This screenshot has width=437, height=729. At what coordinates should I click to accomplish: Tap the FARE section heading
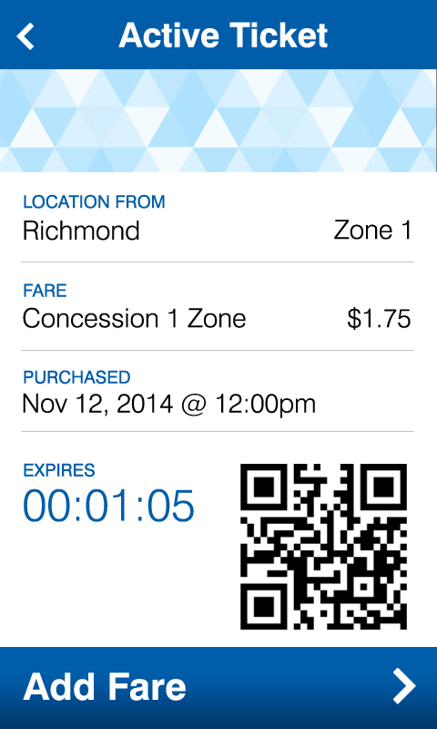click(x=45, y=291)
